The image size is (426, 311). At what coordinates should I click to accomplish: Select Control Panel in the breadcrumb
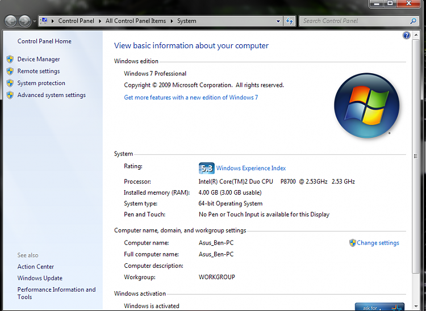pos(76,21)
